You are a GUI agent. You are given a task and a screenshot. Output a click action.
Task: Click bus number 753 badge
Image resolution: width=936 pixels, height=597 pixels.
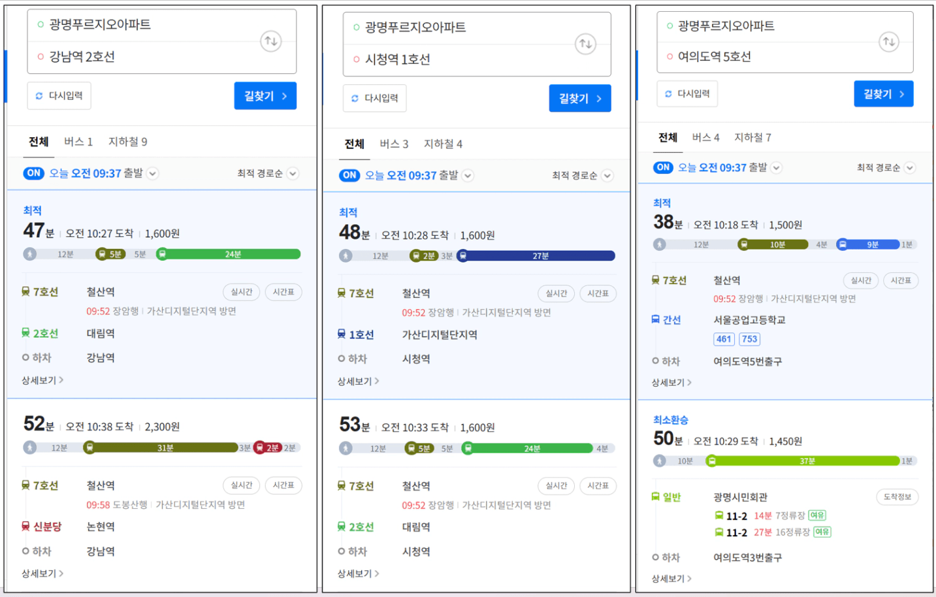(x=749, y=339)
